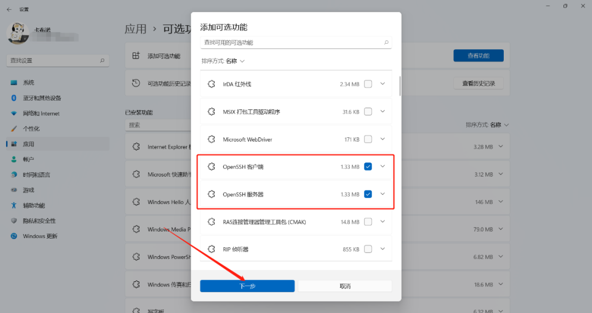Click the 14.8 MB size text
The height and width of the screenshot is (313, 592).
click(x=350, y=222)
